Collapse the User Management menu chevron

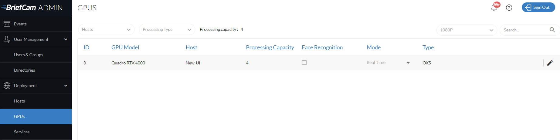pyautogui.click(x=66, y=39)
